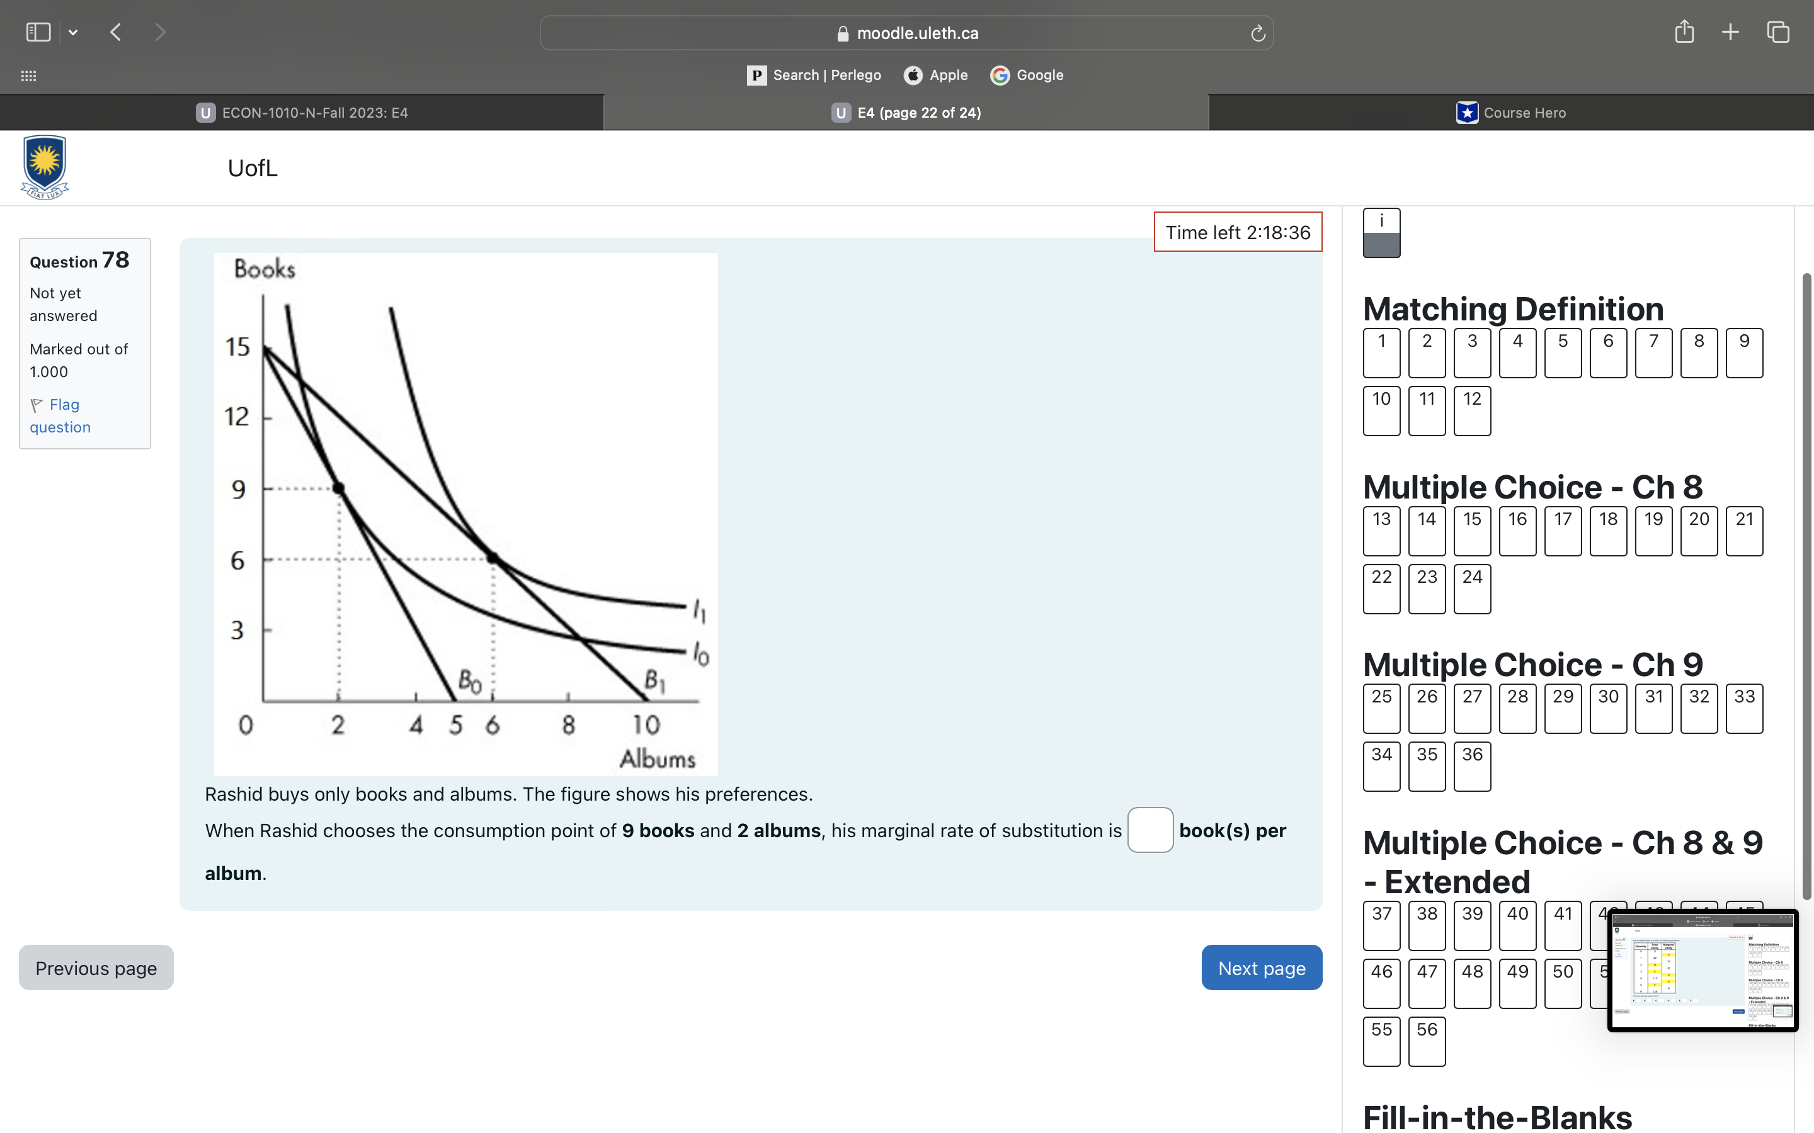Jump to question 13 in quiz navigation
This screenshot has width=1814, height=1133.
pyautogui.click(x=1381, y=530)
